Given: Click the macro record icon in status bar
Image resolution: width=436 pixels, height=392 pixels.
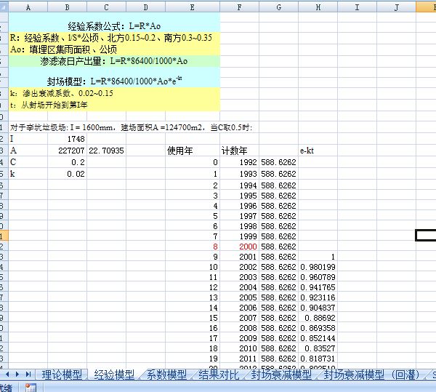Looking at the screenshot, I should (x=31, y=388).
